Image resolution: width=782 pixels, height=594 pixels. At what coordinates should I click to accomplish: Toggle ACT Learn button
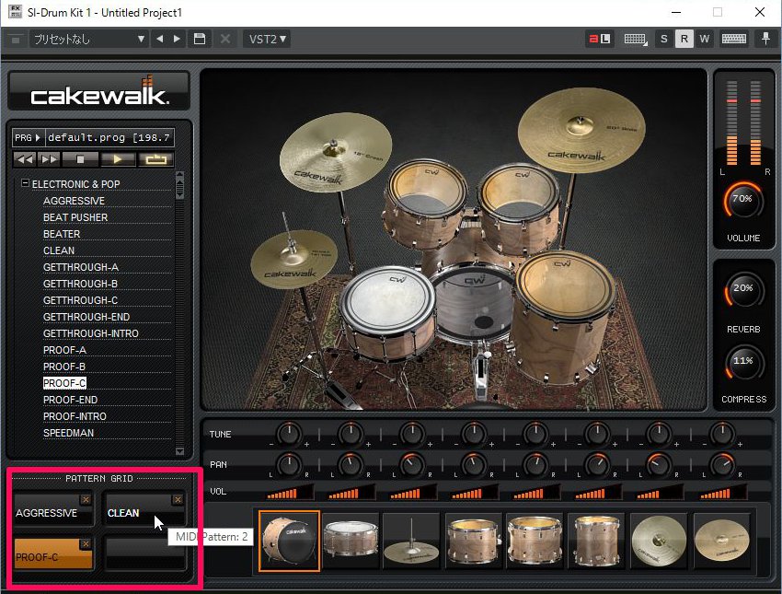[x=600, y=39]
